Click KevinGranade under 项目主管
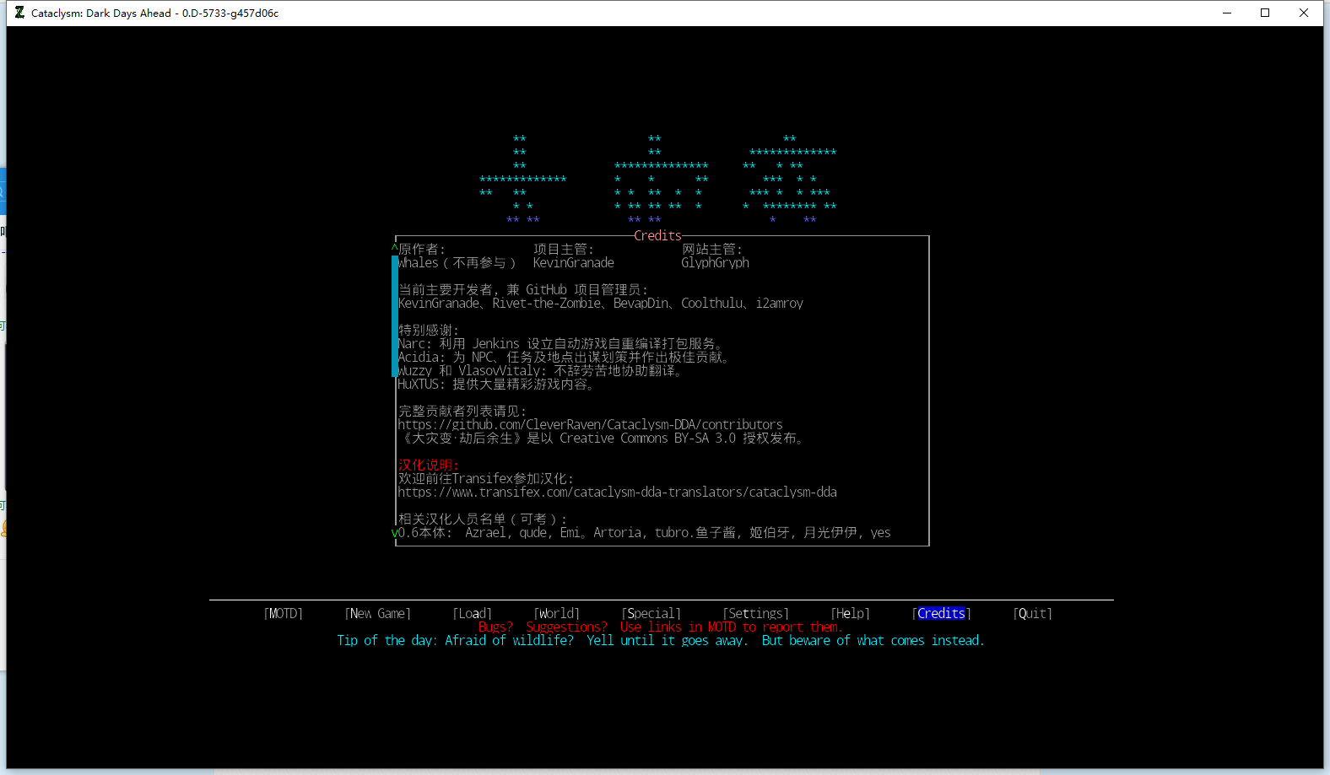 point(574,263)
